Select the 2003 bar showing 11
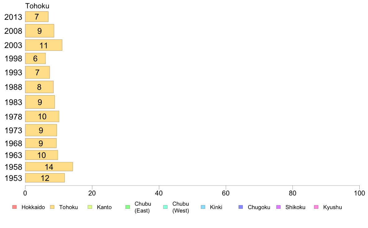Viewport: 368px width, 228px height. (44, 45)
